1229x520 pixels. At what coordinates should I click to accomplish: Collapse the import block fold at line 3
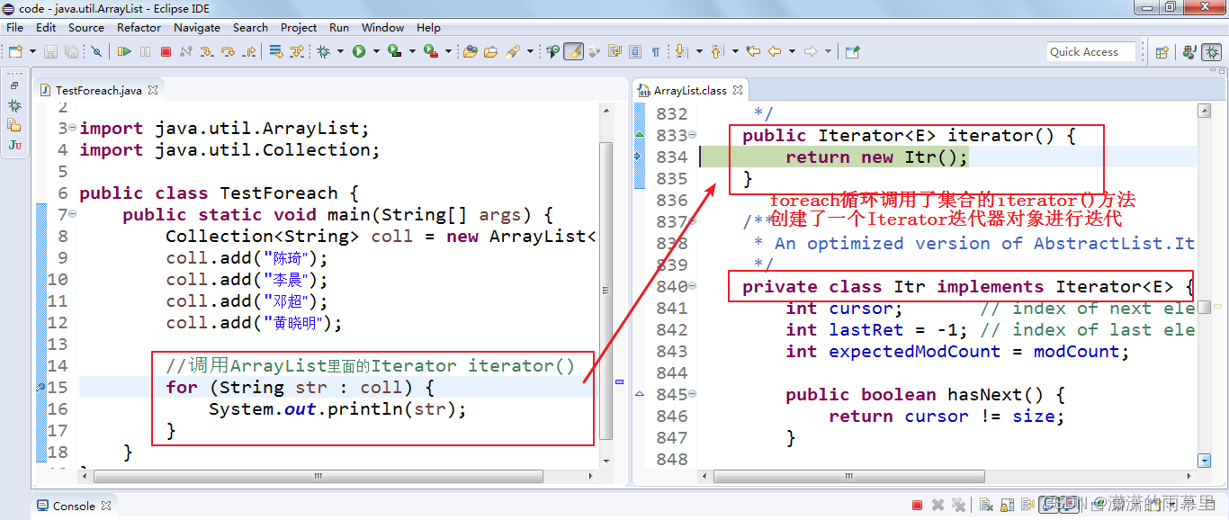tap(73, 129)
